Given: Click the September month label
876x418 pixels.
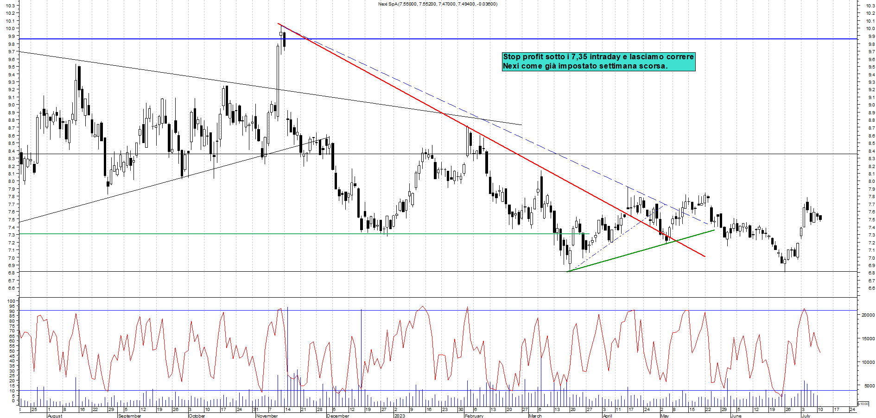Looking at the screenshot, I should pyautogui.click(x=129, y=416).
